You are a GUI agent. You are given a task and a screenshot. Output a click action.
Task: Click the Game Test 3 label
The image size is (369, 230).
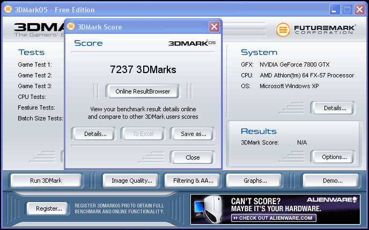(35, 86)
